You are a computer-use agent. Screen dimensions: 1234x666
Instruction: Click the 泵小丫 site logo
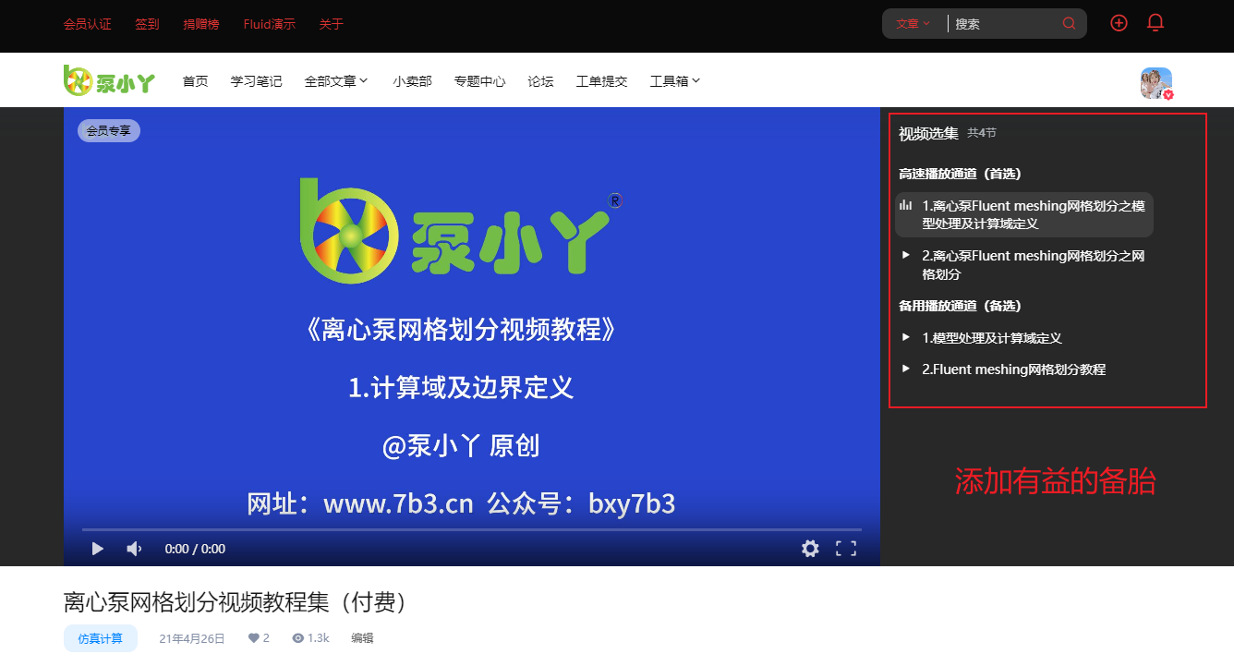click(109, 81)
